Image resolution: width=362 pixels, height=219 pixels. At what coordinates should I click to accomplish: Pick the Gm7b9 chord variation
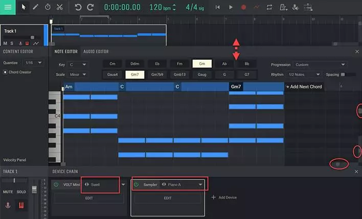(x=157, y=75)
